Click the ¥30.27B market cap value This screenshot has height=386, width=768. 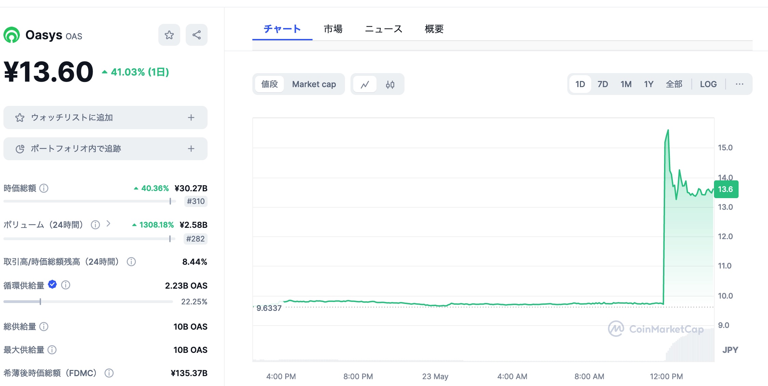[x=191, y=188]
